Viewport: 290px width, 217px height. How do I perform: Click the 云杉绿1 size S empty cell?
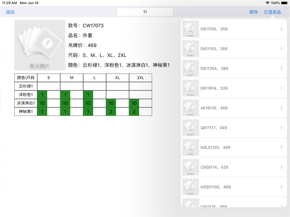pos(49,86)
